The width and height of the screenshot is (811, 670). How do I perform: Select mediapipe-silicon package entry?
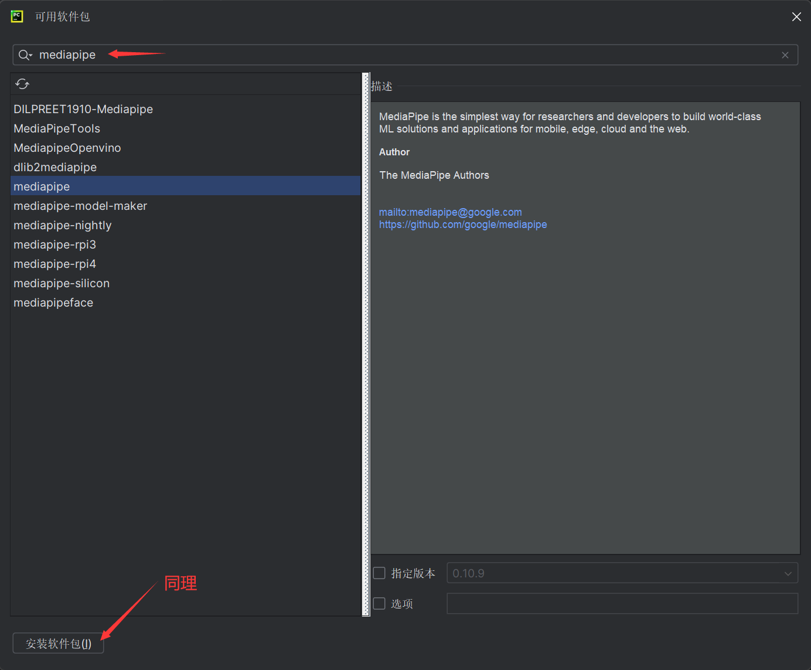[62, 284]
